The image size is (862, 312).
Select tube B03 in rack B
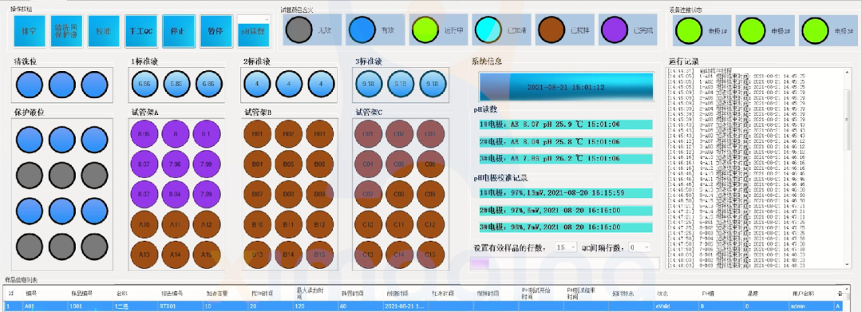[319, 134]
